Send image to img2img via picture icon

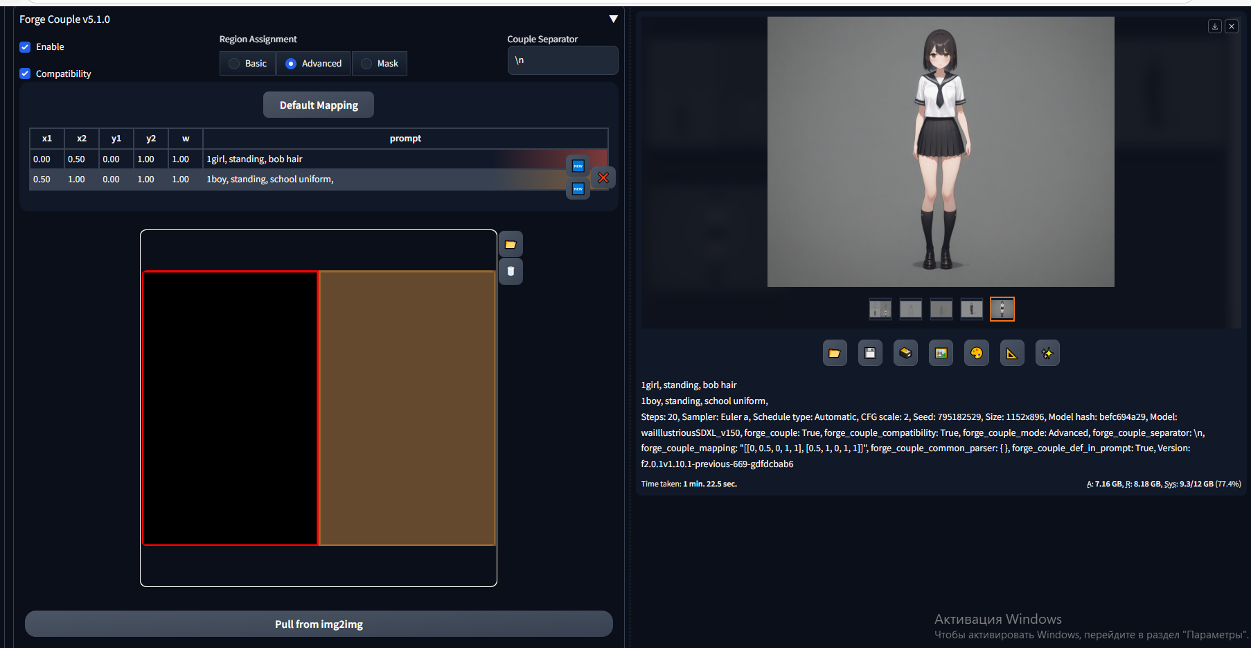[x=941, y=353]
